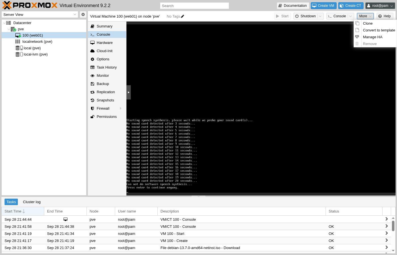This screenshot has width=397, height=255.
Task: Click the local-lvm (pve) storage icon
Action: pos(19,54)
